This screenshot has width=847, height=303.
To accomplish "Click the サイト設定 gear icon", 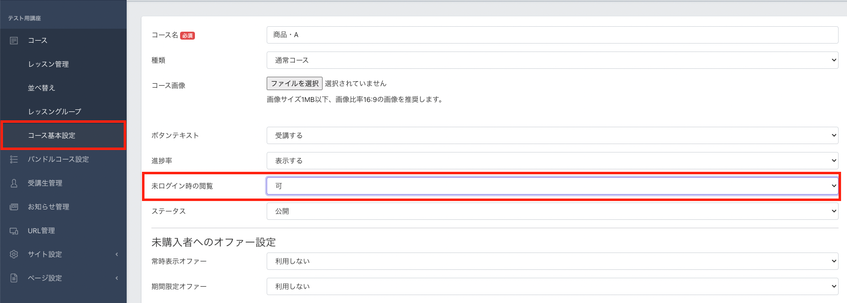I will [x=14, y=254].
